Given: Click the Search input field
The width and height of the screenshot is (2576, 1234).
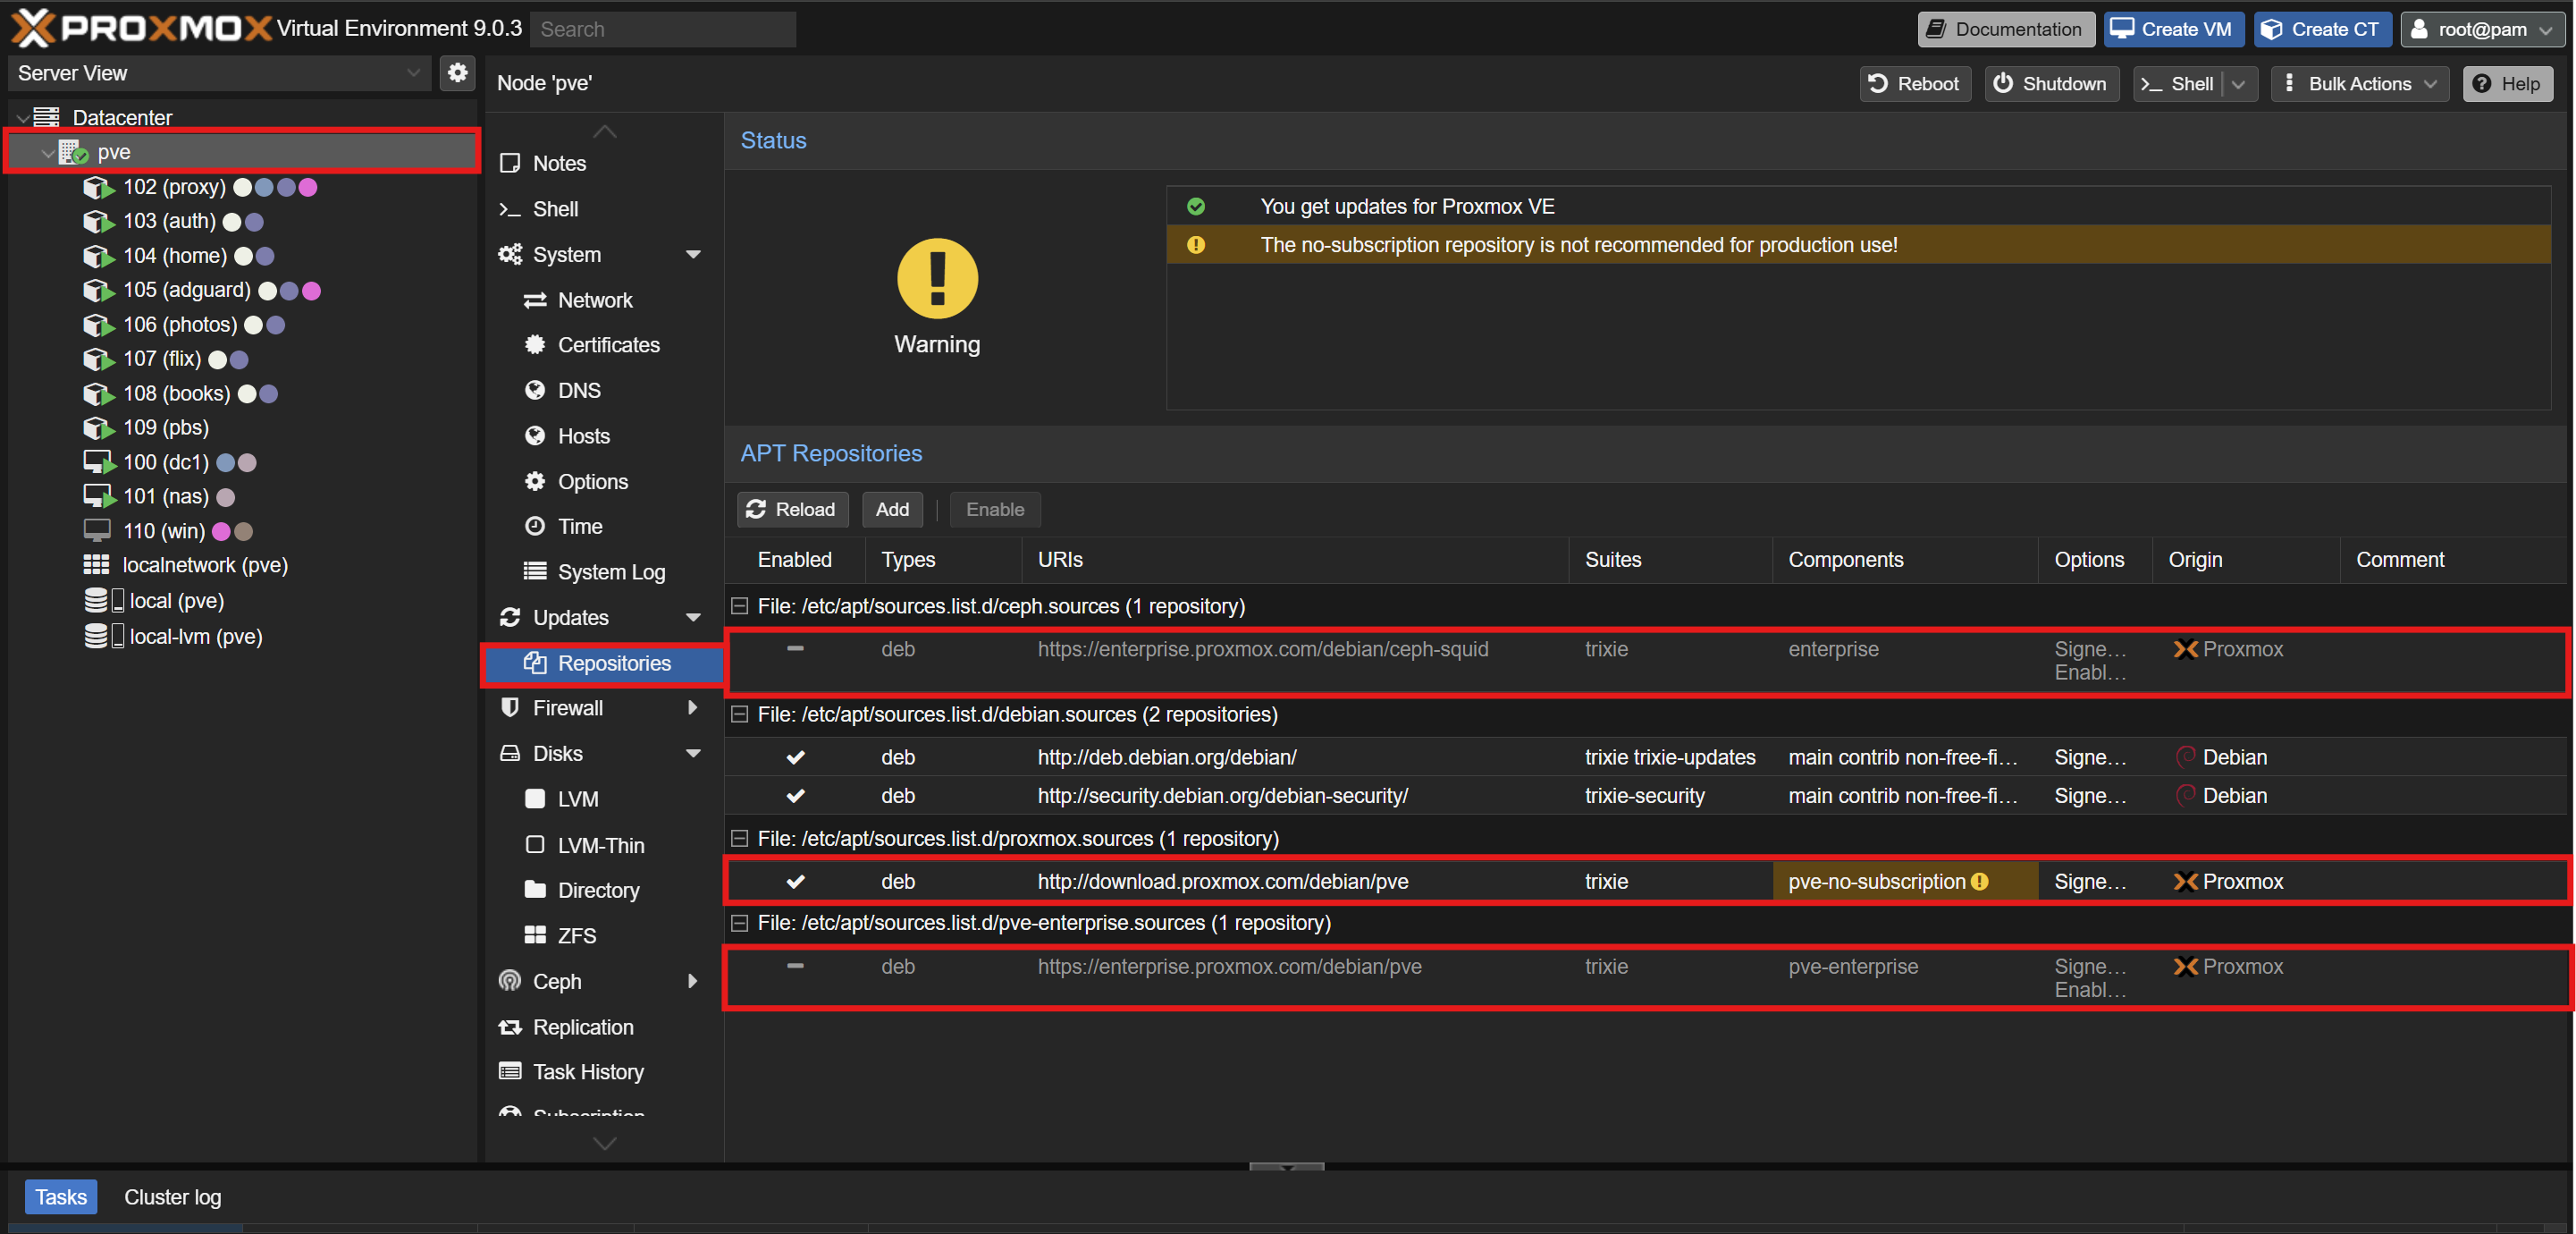Looking at the screenshot, I should [662, 29].
